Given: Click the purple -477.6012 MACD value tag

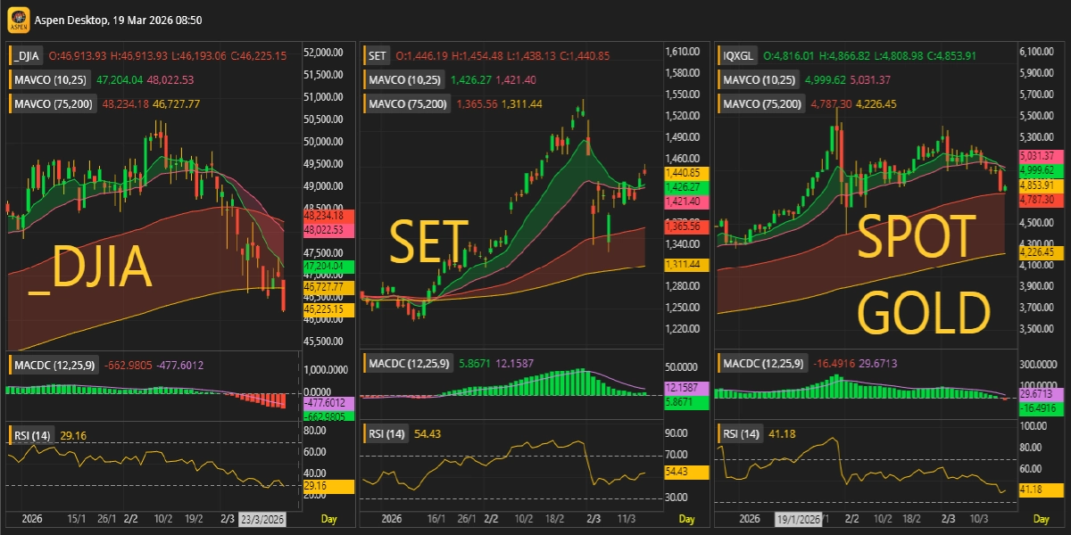Looking at the screenshot, I should pyautogui.click(x=328, y=404).
